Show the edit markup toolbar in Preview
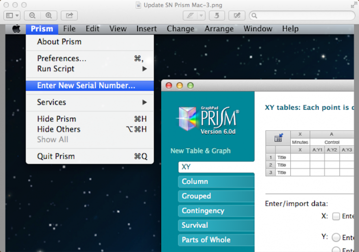The width and height of the screenshot is (359, 252). pyautogui.click(x=237, y=15)
